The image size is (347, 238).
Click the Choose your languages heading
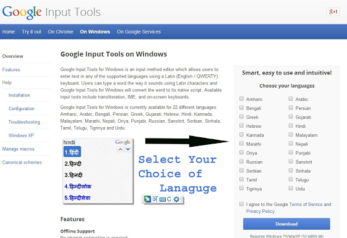287,86
